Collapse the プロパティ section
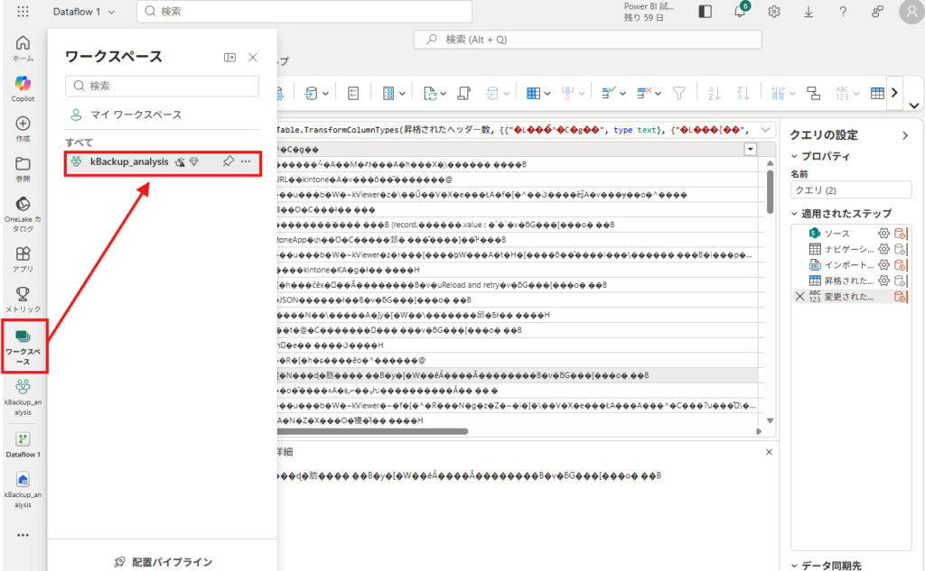This screenshot has width=925, height=571. point(795,156)
